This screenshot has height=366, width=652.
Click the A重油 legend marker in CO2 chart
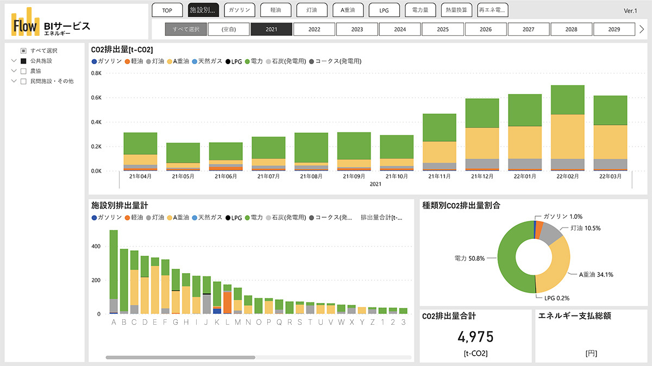tap(169, 61)
